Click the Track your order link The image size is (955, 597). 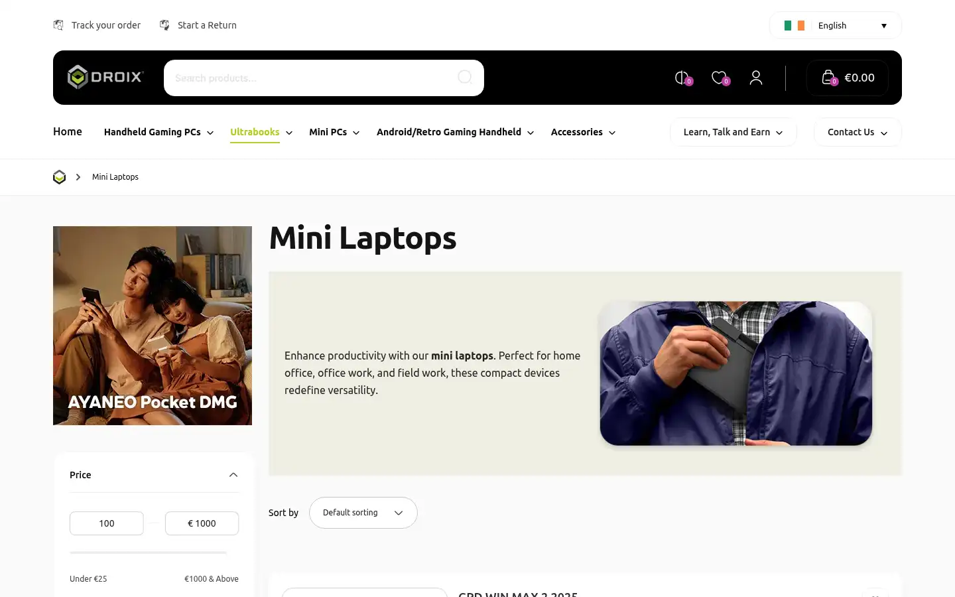(x=106, y=25)
